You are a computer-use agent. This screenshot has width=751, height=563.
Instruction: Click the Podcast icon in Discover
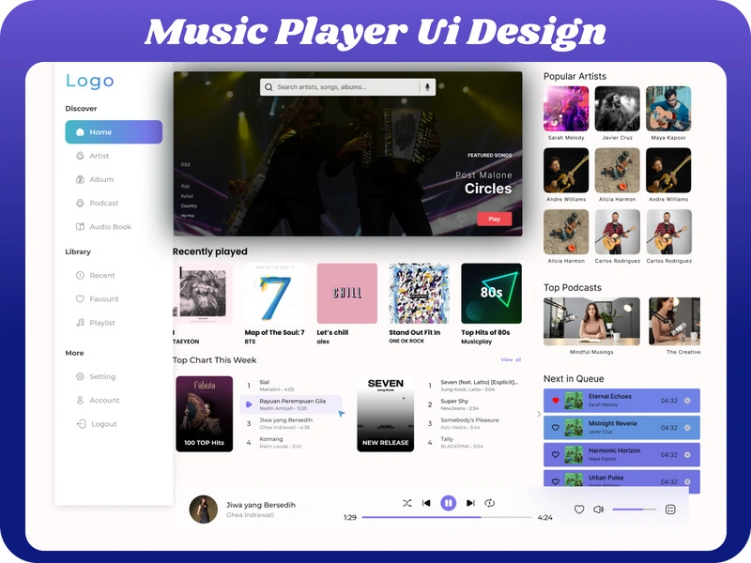click(x=79, y=203)
